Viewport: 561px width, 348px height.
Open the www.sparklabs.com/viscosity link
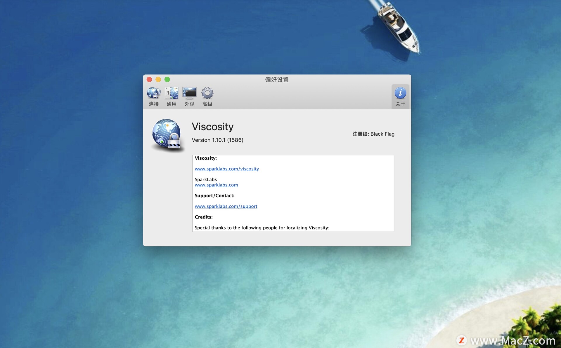tap(227, 169)
